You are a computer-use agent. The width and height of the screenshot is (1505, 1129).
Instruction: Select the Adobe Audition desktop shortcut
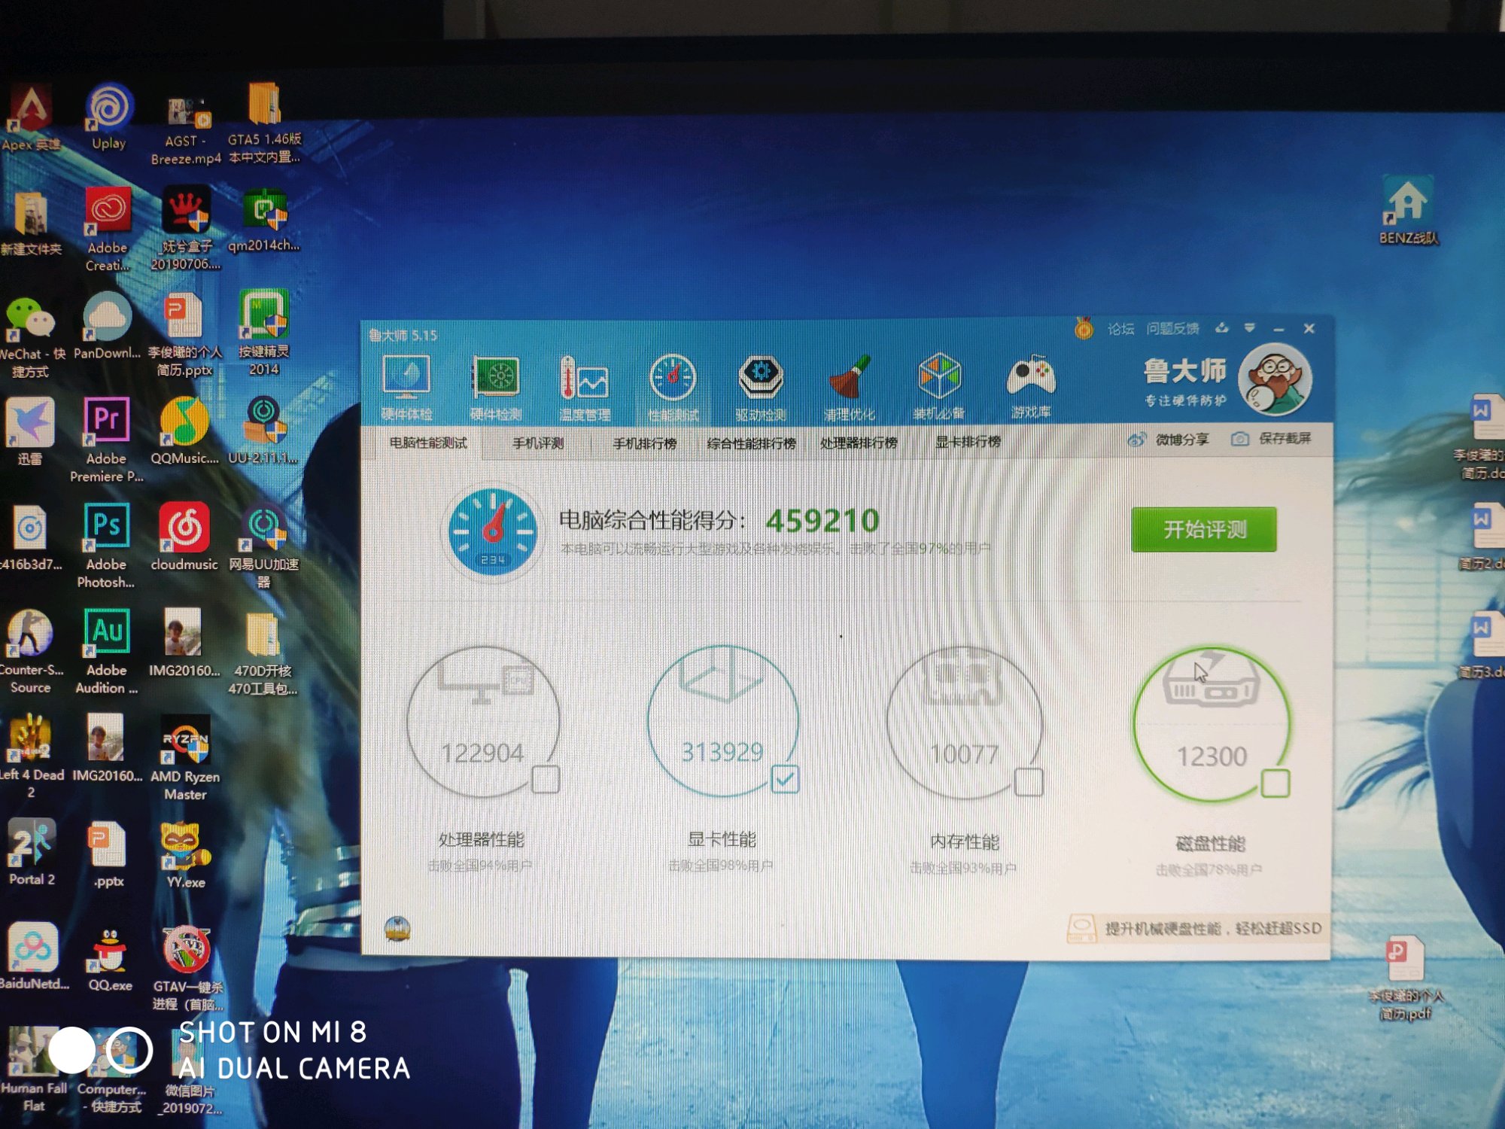pyautogui.click(x=107, y=652)
